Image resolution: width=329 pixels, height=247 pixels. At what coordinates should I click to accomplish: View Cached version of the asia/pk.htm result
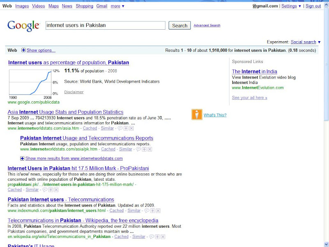pyautogui.click(x=108, y=149)
